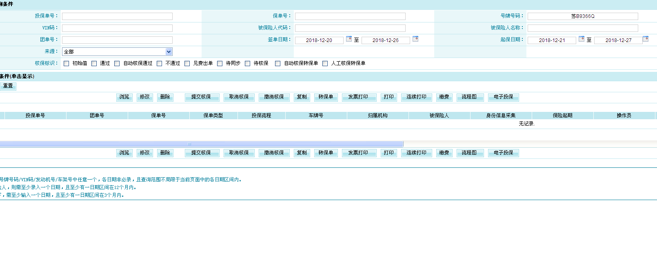Click 浏览 button above the results table

coord(124,97)
